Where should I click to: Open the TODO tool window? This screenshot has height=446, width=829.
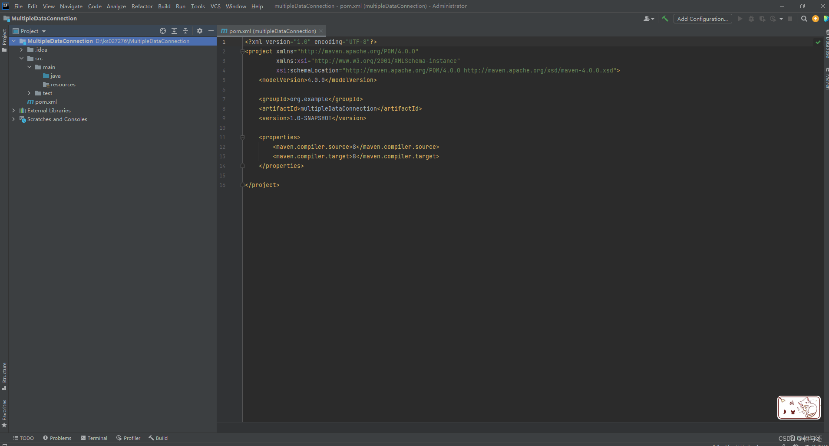tap(23, 438)
